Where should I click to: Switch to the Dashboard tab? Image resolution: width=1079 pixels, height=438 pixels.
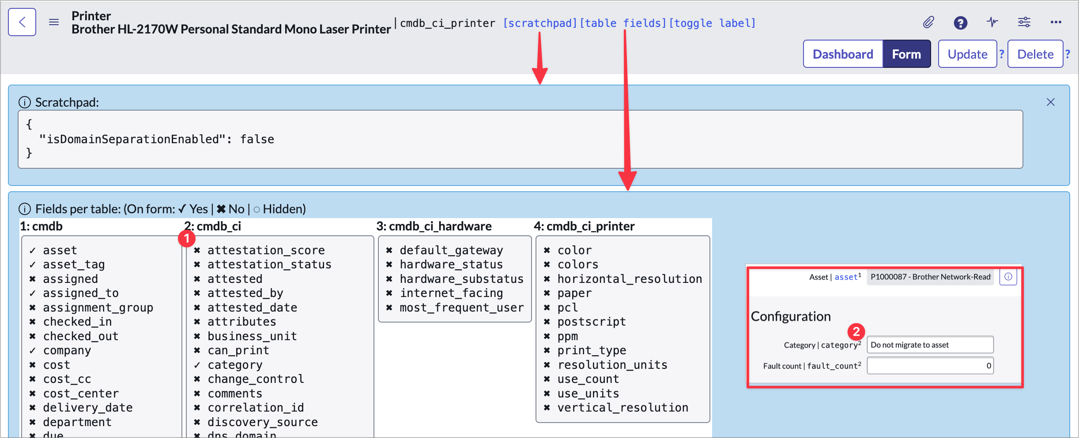coord(842,54)
